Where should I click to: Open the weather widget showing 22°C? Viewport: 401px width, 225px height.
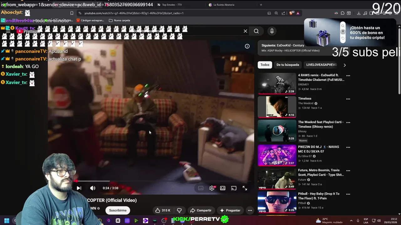[330, 221]
